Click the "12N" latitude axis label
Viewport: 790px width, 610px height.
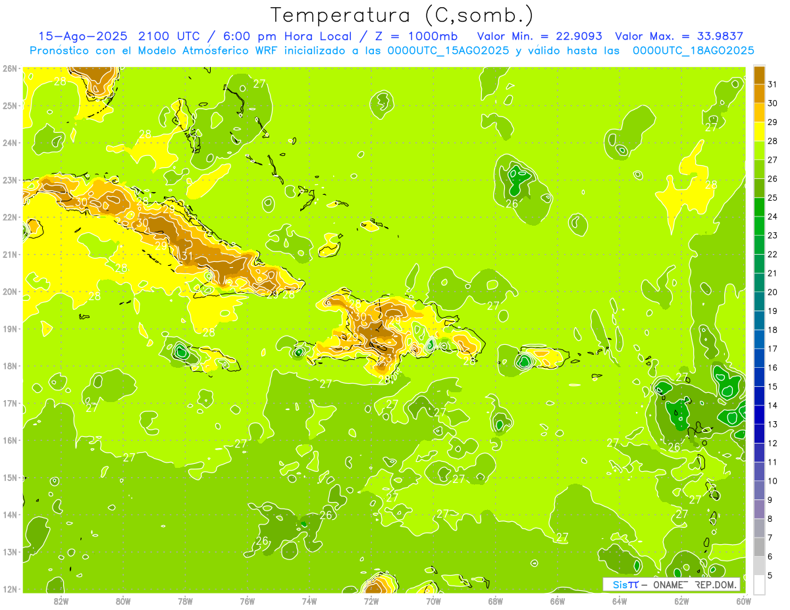point(10,589)
